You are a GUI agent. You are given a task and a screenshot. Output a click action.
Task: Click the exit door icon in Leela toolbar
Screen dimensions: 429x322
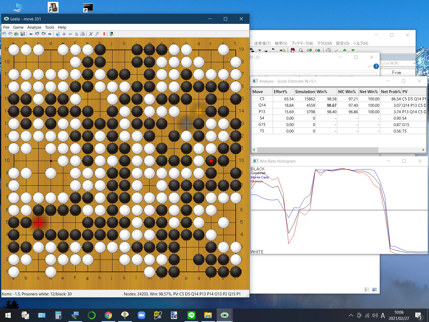[112, 34]
